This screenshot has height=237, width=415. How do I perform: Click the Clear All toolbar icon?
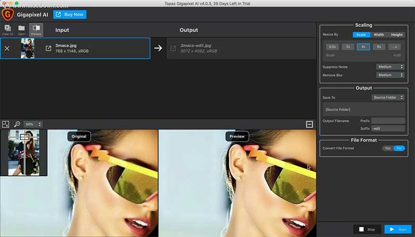coord(7,30)
